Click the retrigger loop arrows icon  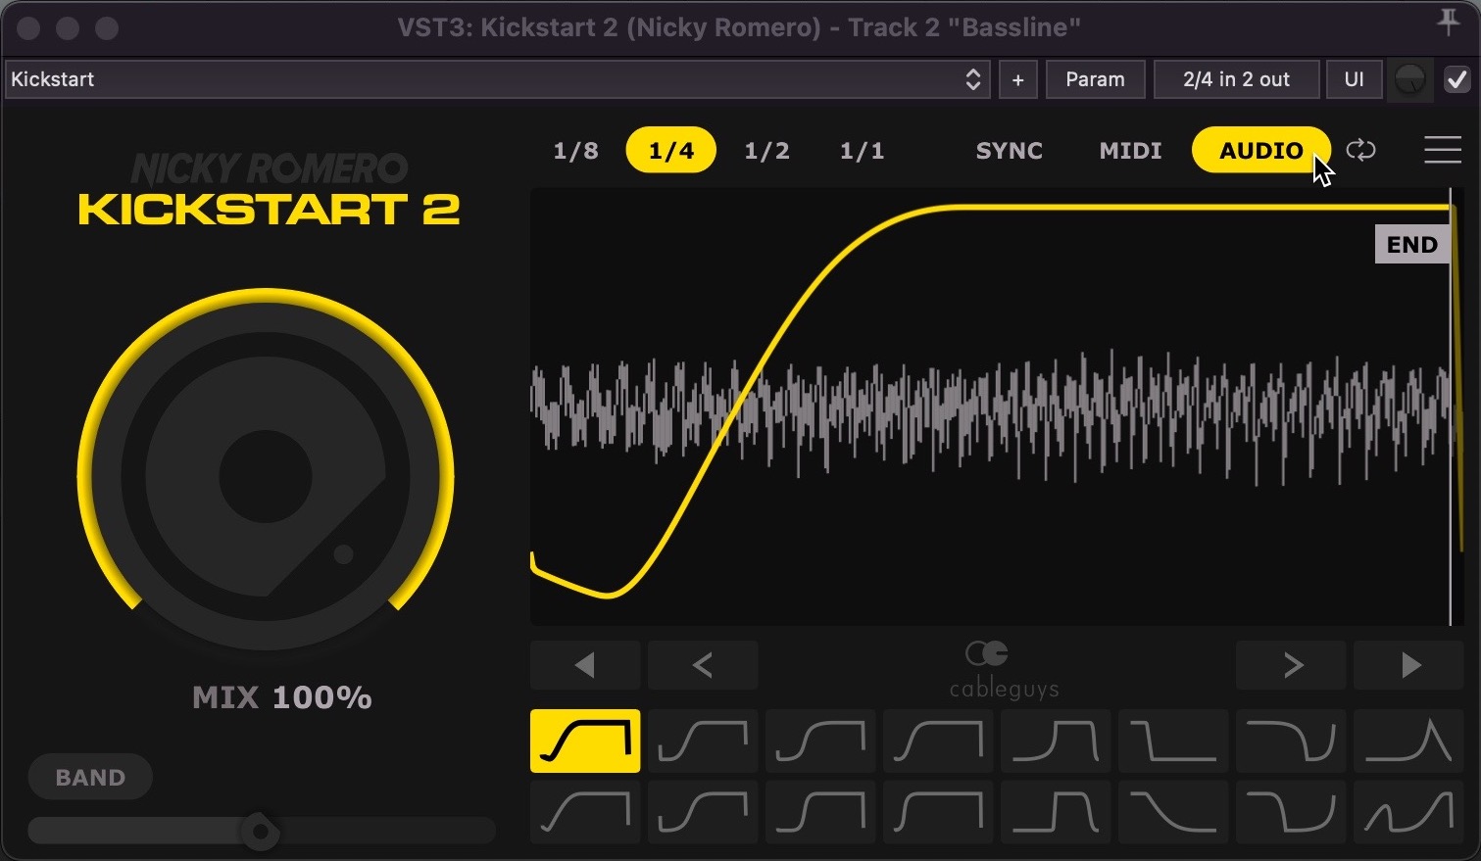click(x=1360, y=150)
